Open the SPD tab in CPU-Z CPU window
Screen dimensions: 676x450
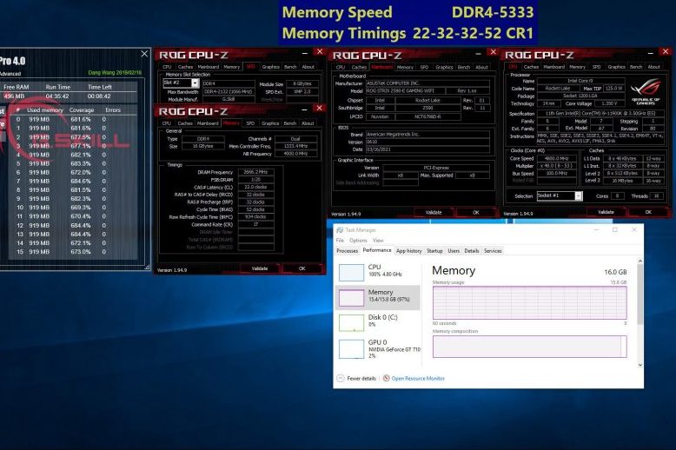coord(596,67)
